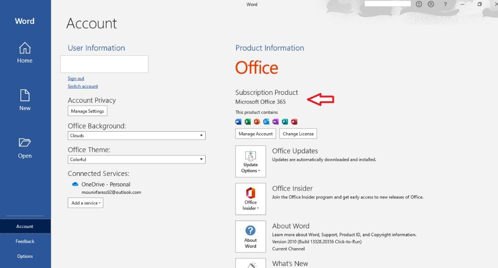Viewport: 498px width, 268px height.
Task: Click the About Word button
Action: (250, 237)
